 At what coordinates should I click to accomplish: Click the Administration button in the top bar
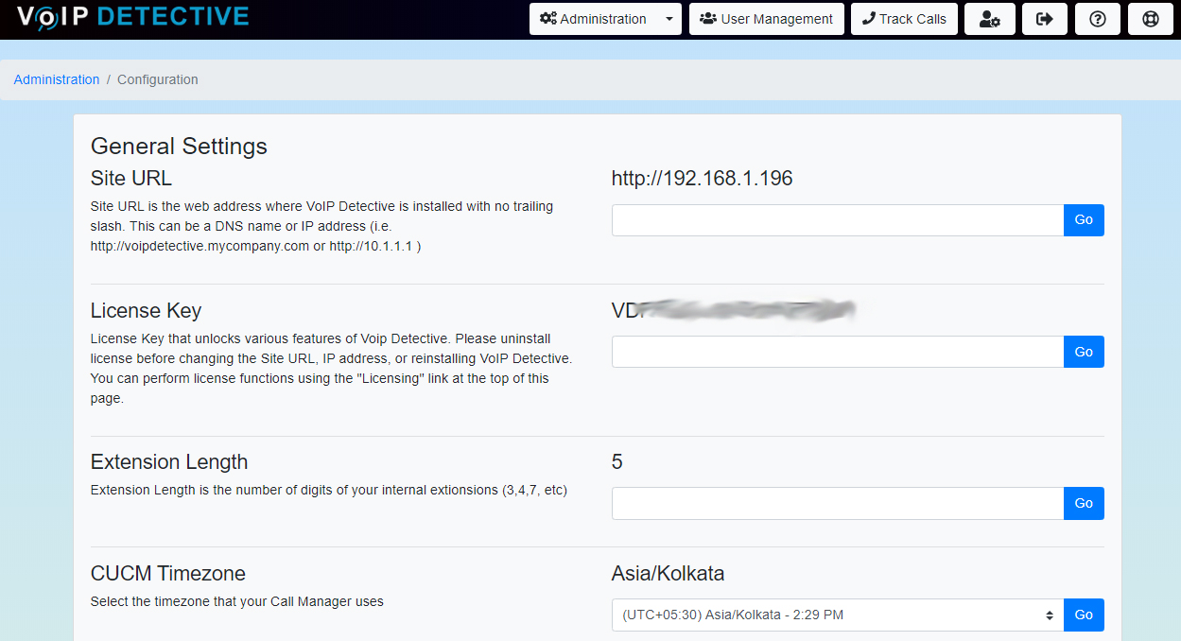tap(593, 19)
